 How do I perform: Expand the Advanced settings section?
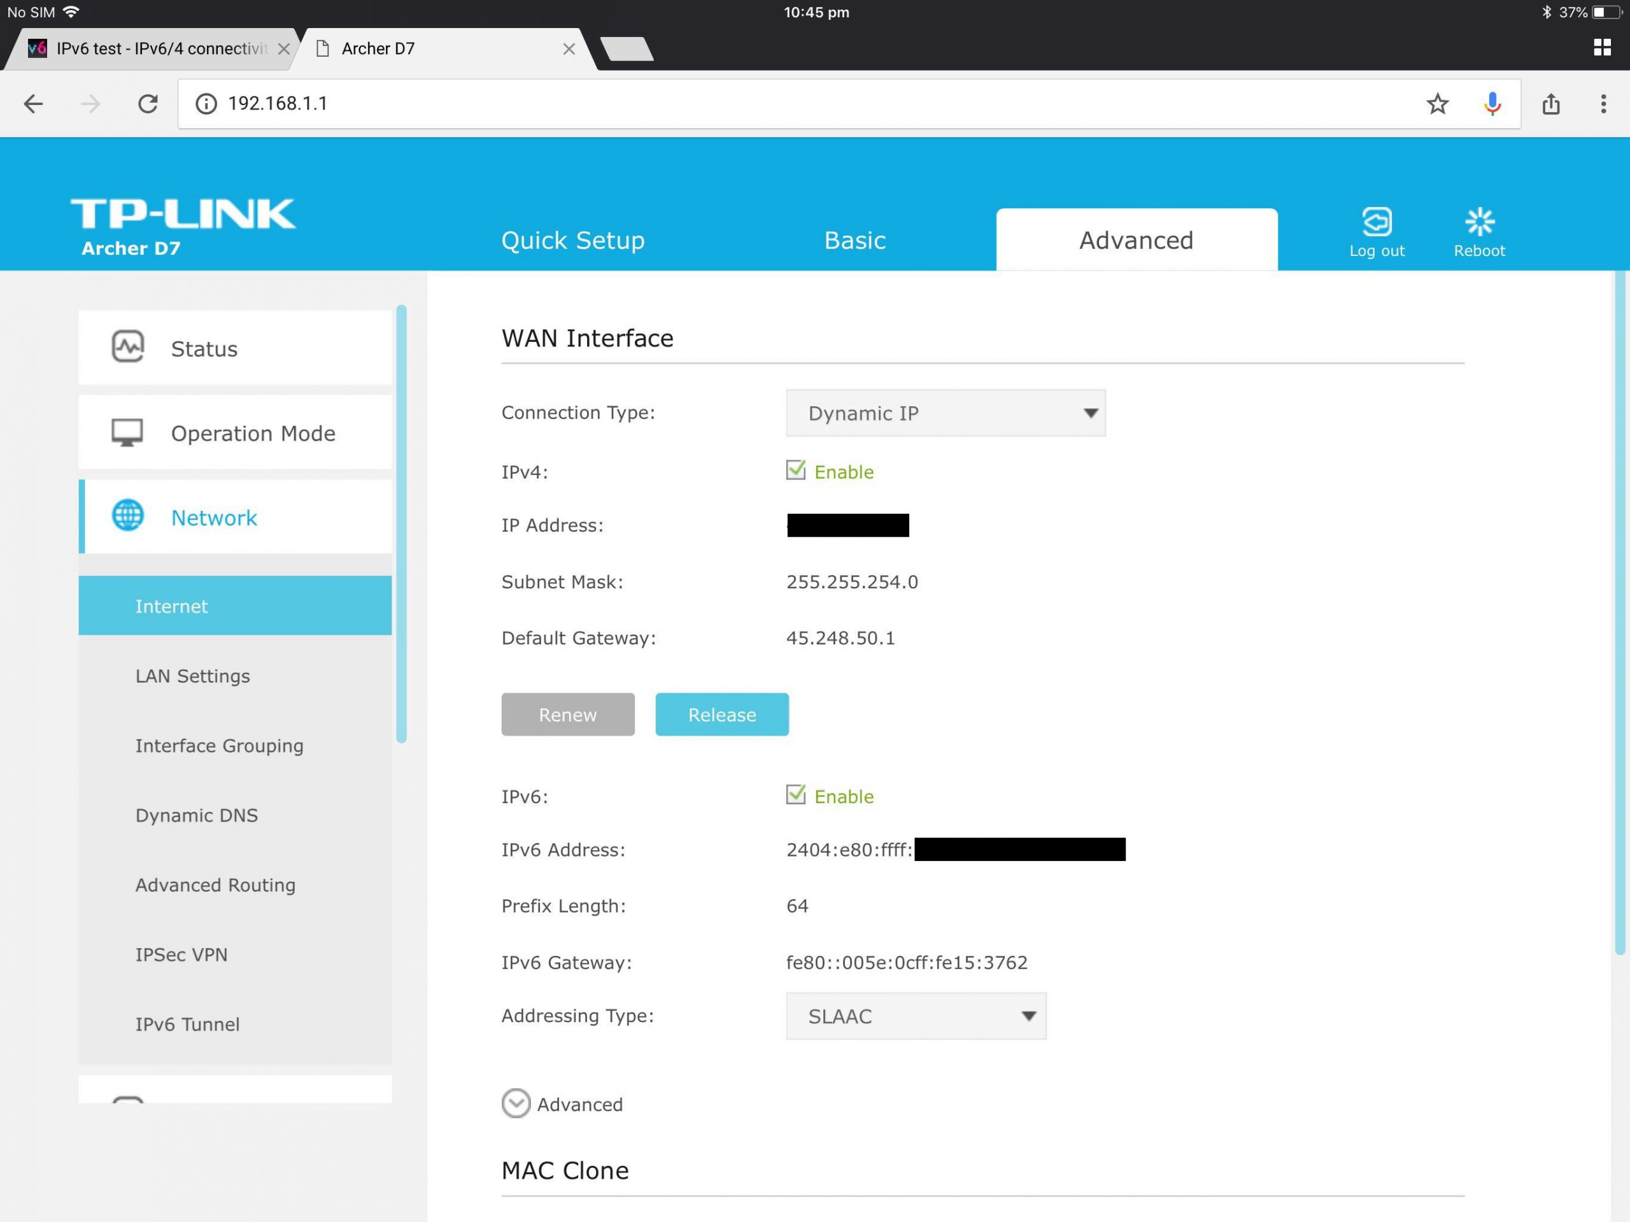point(516,1104)
